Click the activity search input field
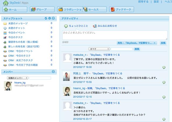 pyautogui.click(x=122, y=49)
